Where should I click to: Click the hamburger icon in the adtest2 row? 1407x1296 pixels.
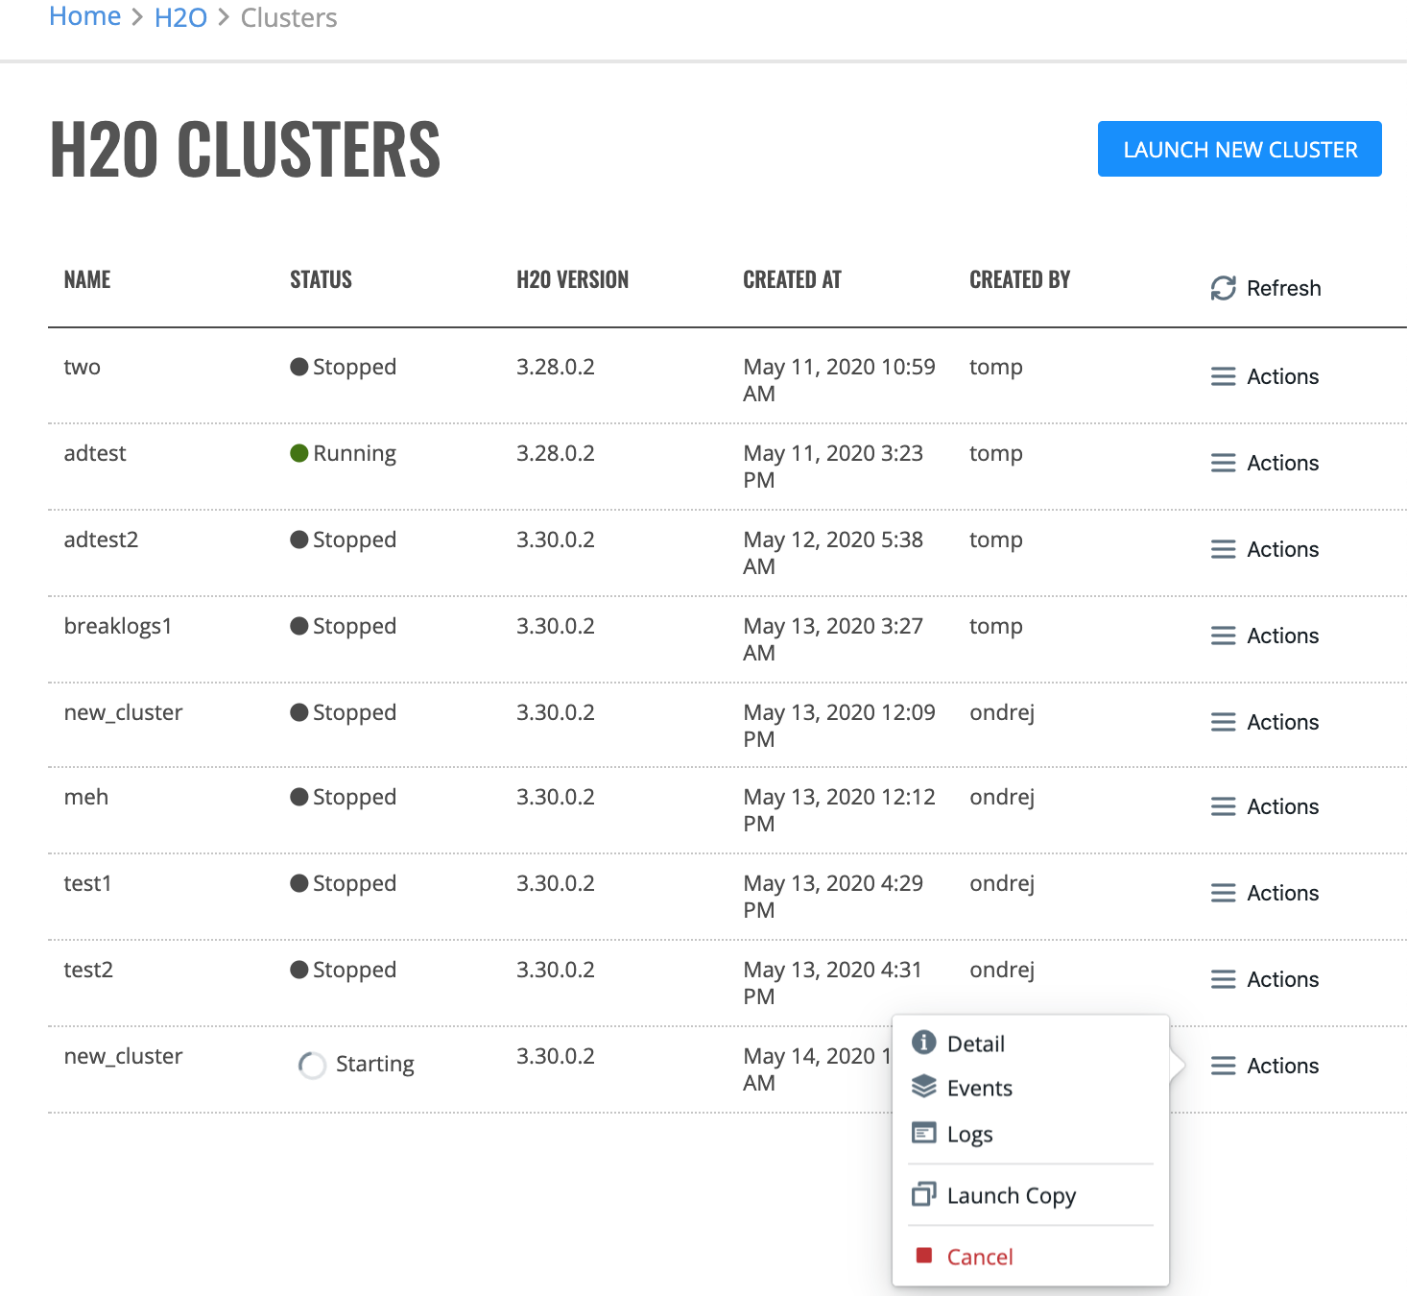click(x=1223, y=549)
